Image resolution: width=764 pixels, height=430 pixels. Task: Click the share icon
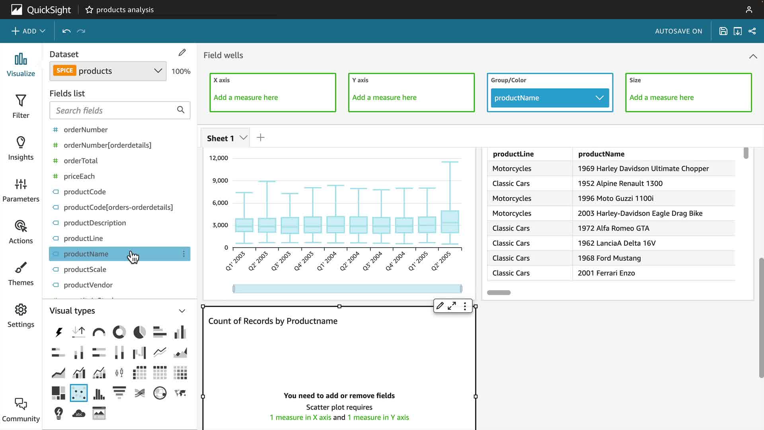pos(752,31)
